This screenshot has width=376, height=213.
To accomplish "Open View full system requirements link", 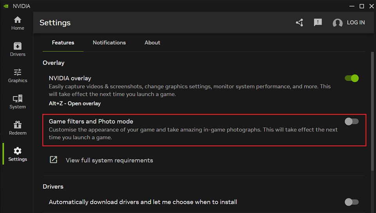I will [x=109, y=160].
